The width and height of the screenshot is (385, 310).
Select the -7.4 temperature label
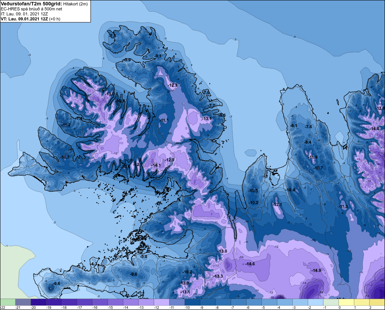click(79, 118)
